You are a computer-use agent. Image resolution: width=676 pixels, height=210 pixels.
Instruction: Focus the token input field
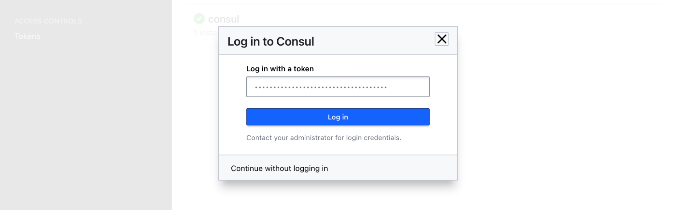point(337,87)
